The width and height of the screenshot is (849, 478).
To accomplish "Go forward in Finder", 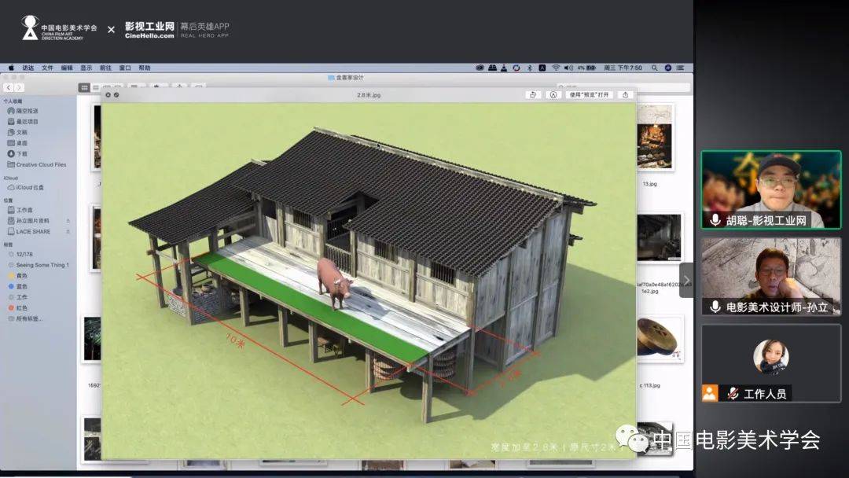I will click(19, 87).
